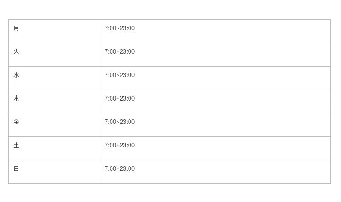Click the 7:00 opening time for 火
The image size is (341, 202).
point(110,52)
